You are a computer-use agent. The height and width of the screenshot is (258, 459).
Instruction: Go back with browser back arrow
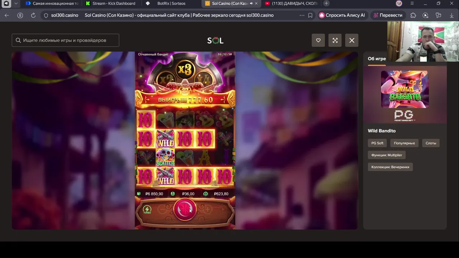click(x=6, y=15)
